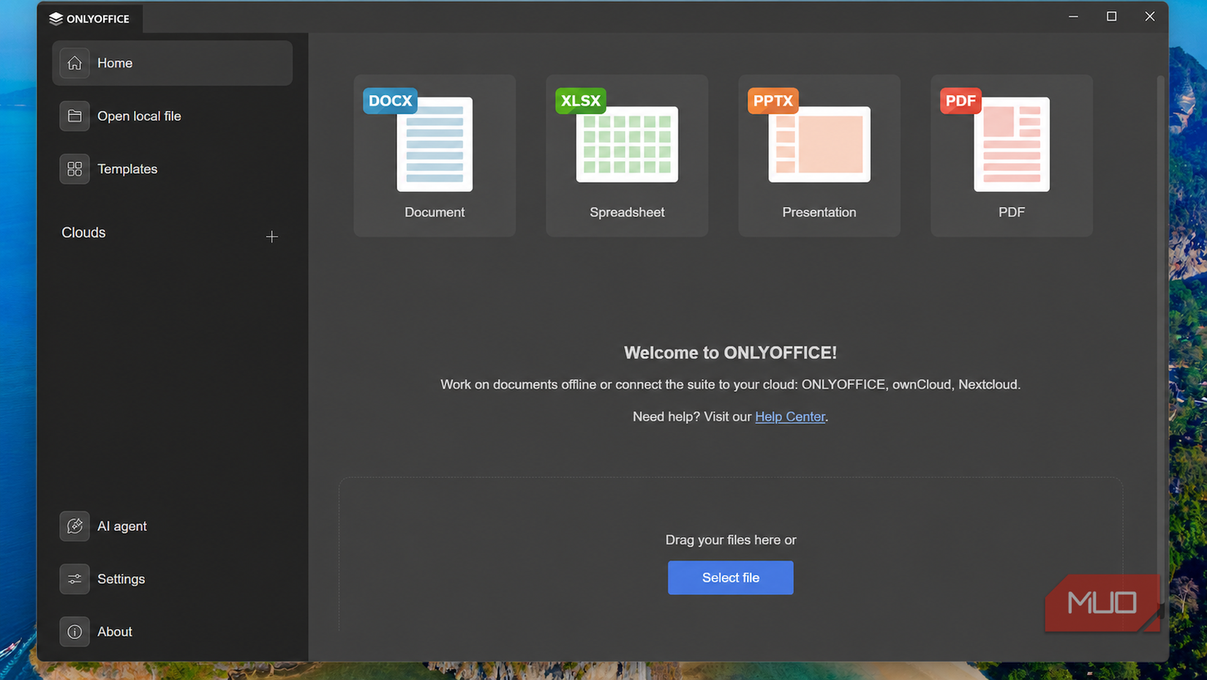Click the Settings sliders icon

coord(75,579)
